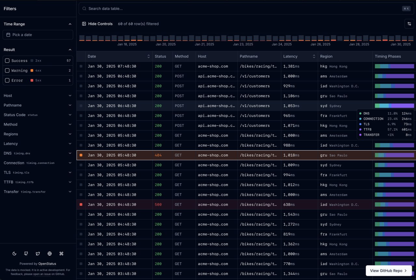The height and width of the screenshot is (280, 416).
Task: Check the Error 5xx checkbox
Action: coord(7,80)
